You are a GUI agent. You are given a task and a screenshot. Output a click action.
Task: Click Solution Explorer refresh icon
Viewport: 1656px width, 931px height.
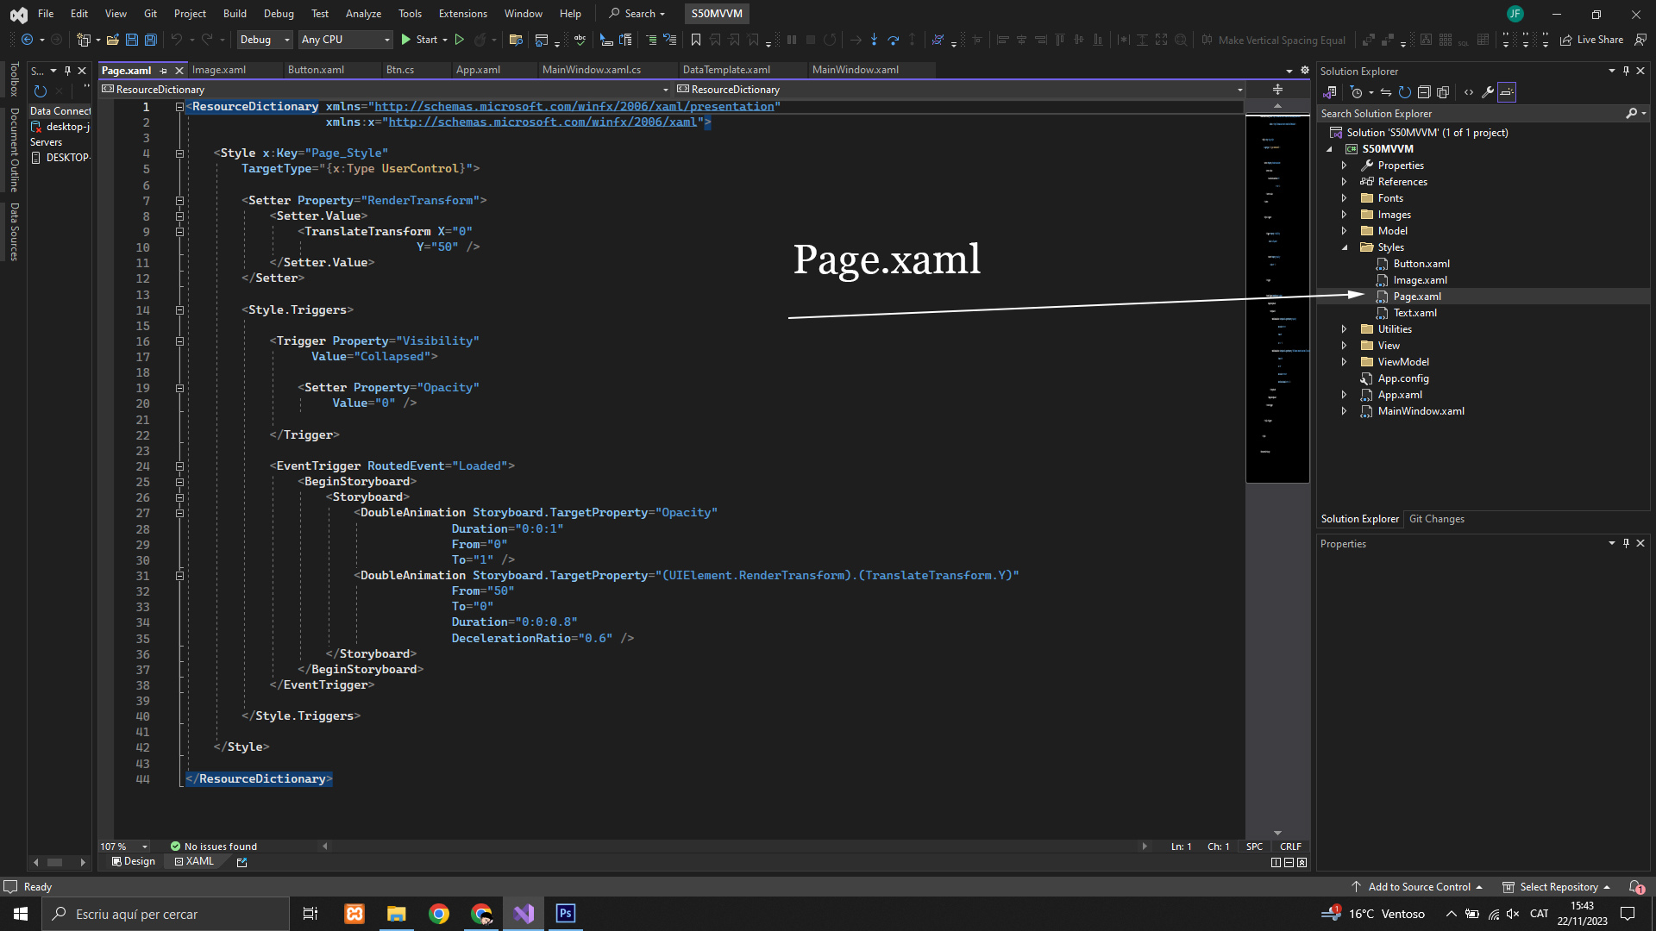1405,92
